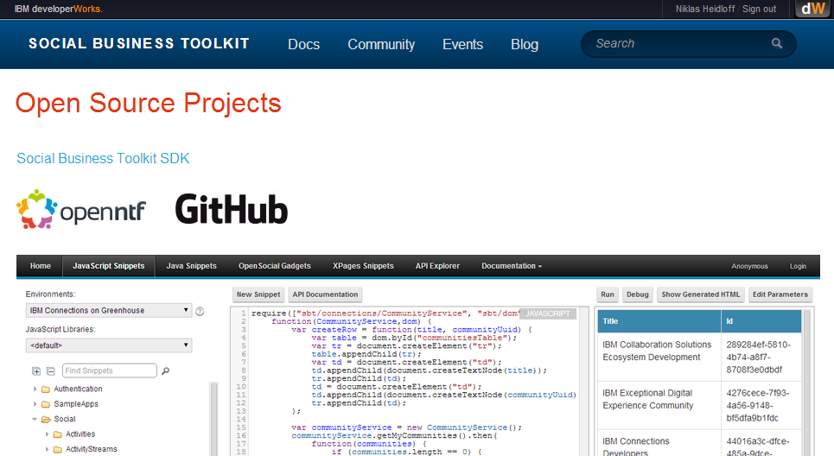Open Docs in the main navigation
Image resolution: width=834 pixels, height=456 pixels.
(x=303, y=44)
